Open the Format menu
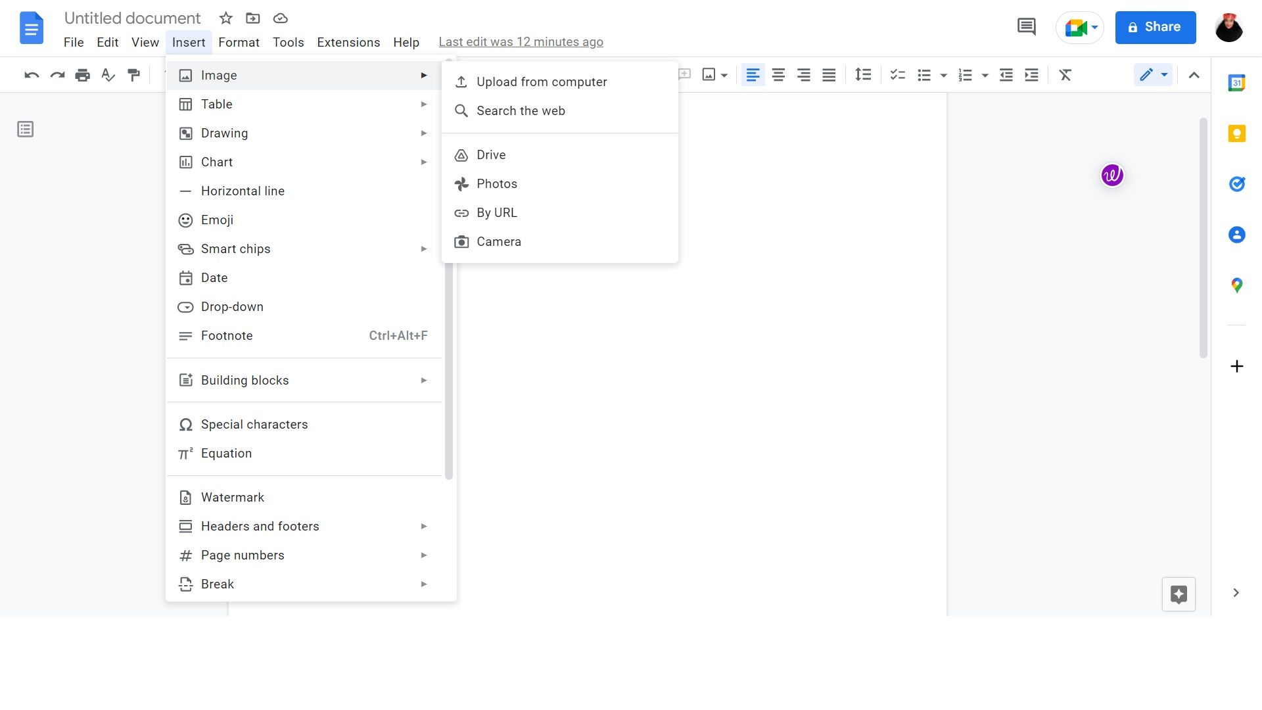 tap(239, 42)
